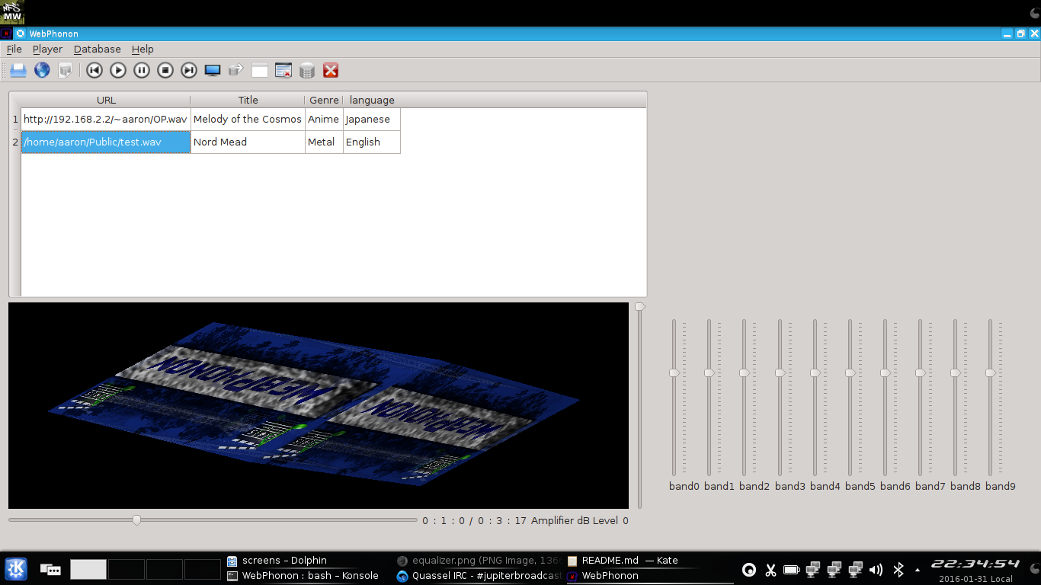The width and height of the screenshot is (1041, 585).
Task: Click the taskbar activities manager icon
Action: (x=50, y=569)
